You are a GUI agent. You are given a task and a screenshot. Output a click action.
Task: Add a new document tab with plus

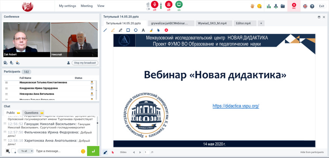(261, 23)
